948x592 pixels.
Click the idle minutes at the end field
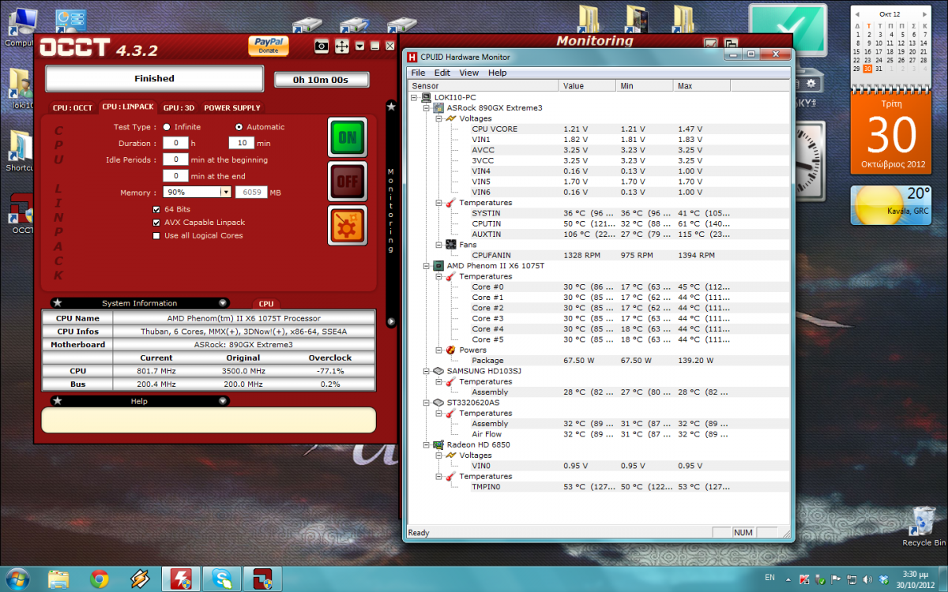click(x=175, y=176)
